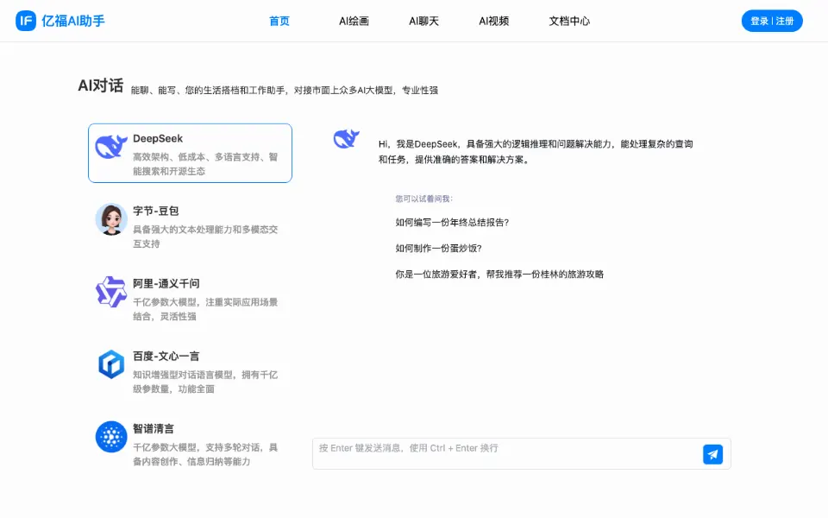This screenshot has height=518, width=828.
Task: Choose 阿里-通义千问 model name
Action: [x=166, y=283]
